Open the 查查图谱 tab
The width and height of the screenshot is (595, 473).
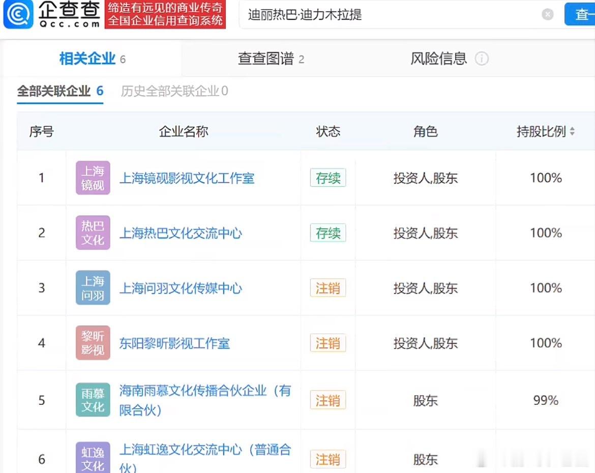[271, 58]
